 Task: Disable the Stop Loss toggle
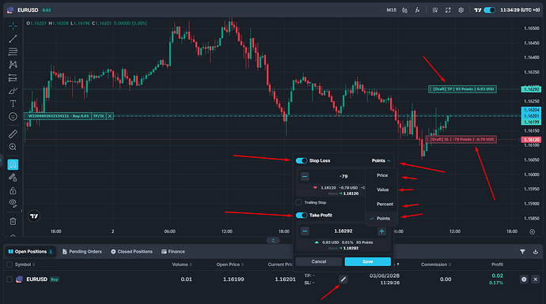coord(301,160)
